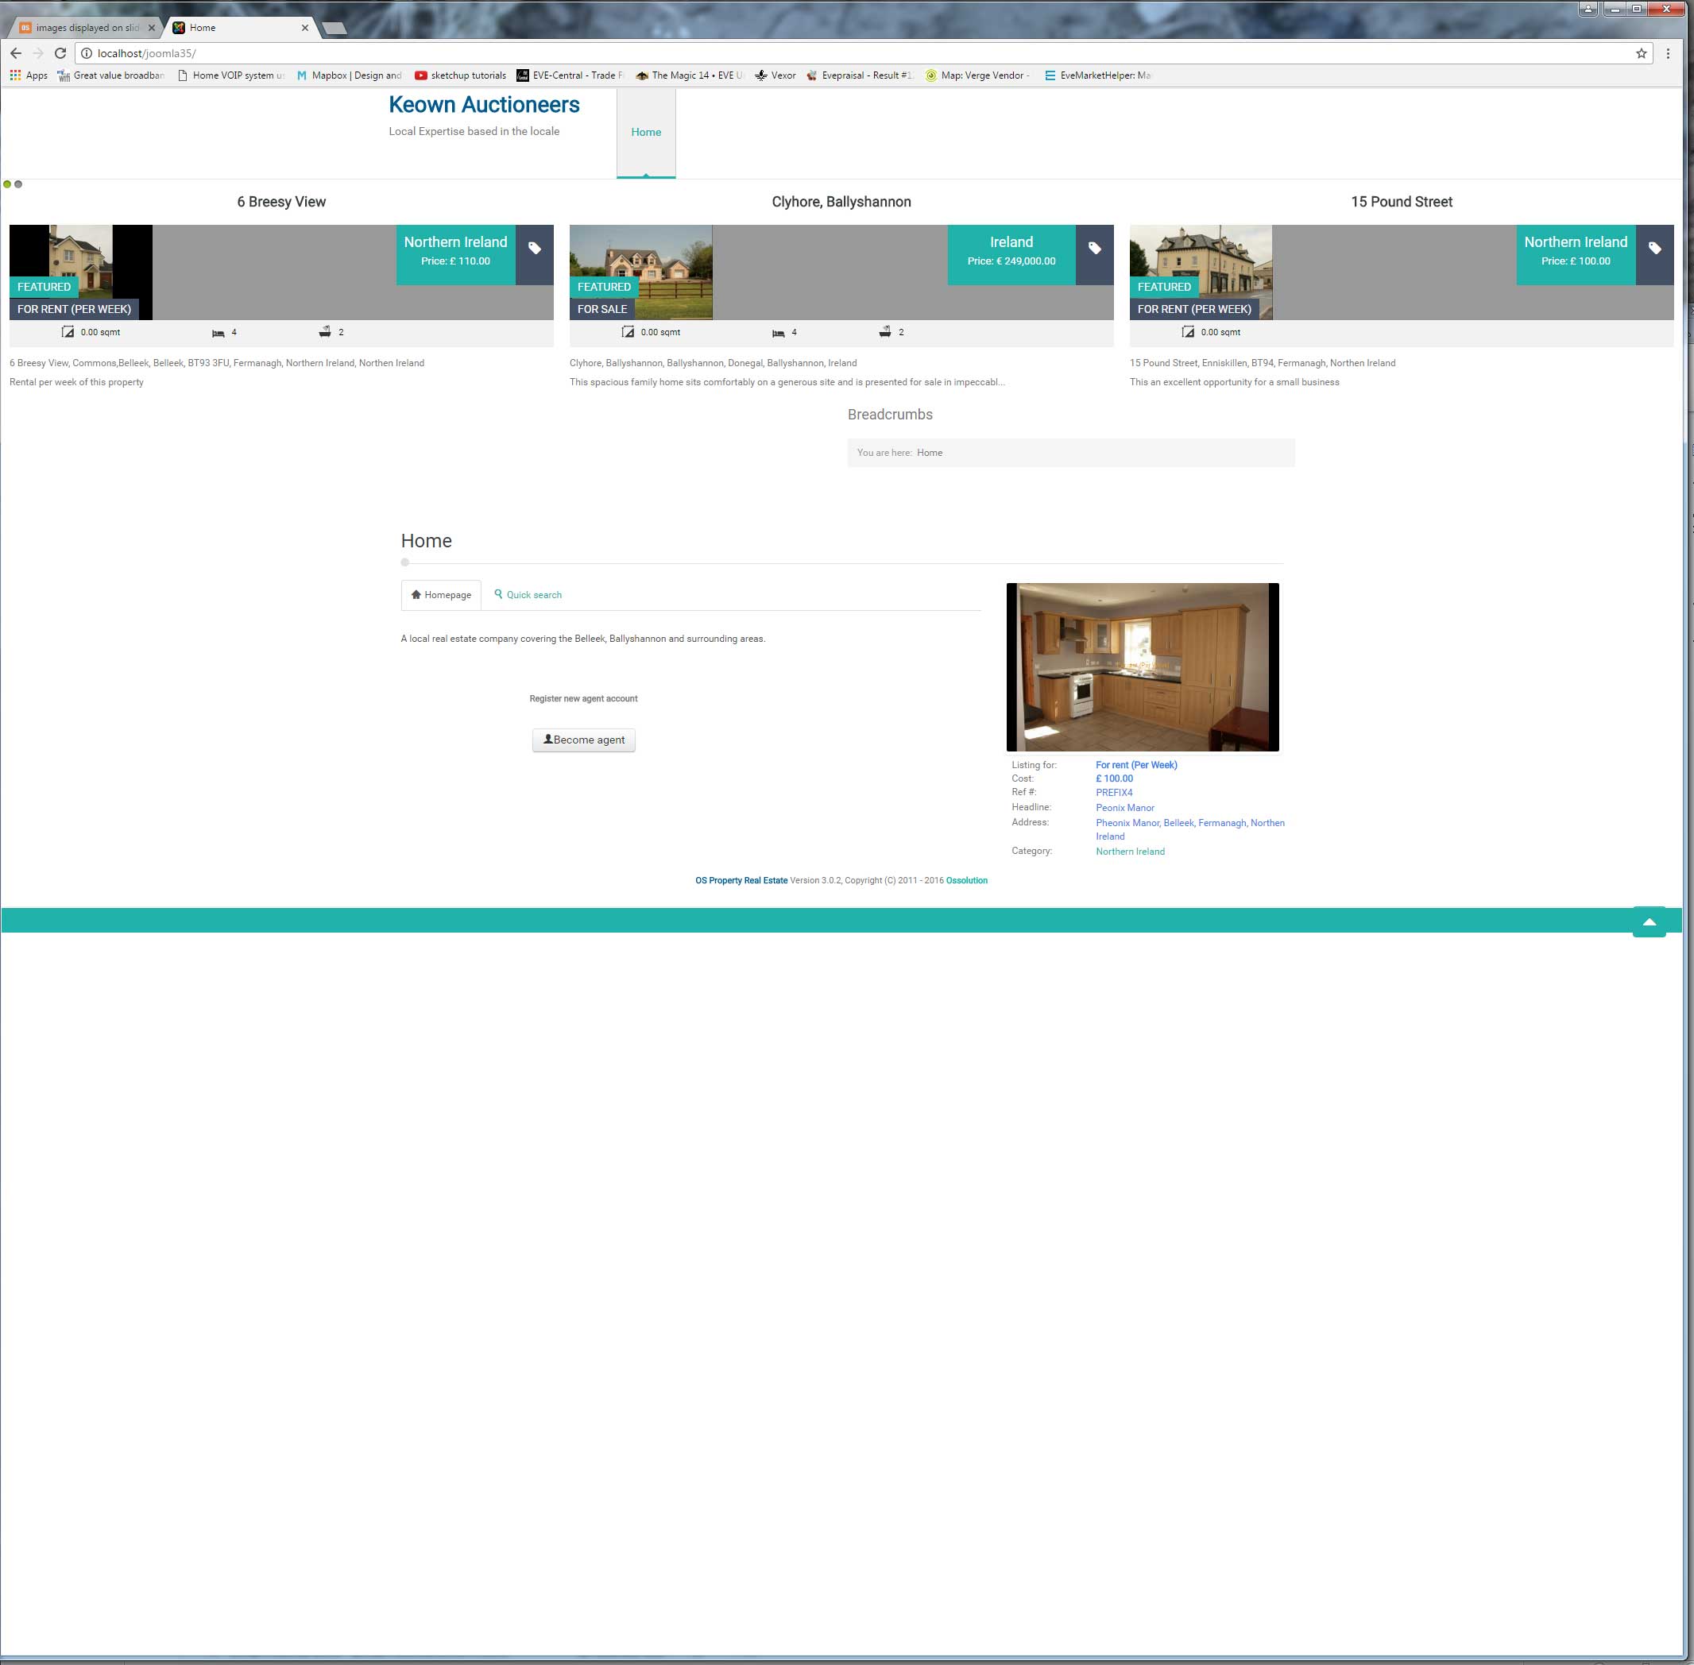Click the 6 Breesy View house thumbnail
The height and width of the screenshot is (1665, 1694).
[x=80, y=272]
